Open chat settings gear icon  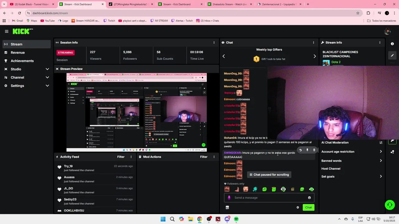(298, 208)
